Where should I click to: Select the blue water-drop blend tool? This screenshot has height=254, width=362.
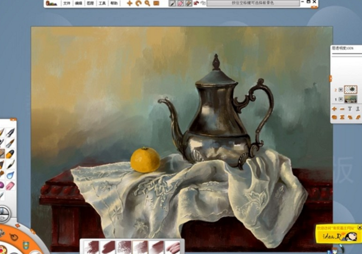(10, 175)
